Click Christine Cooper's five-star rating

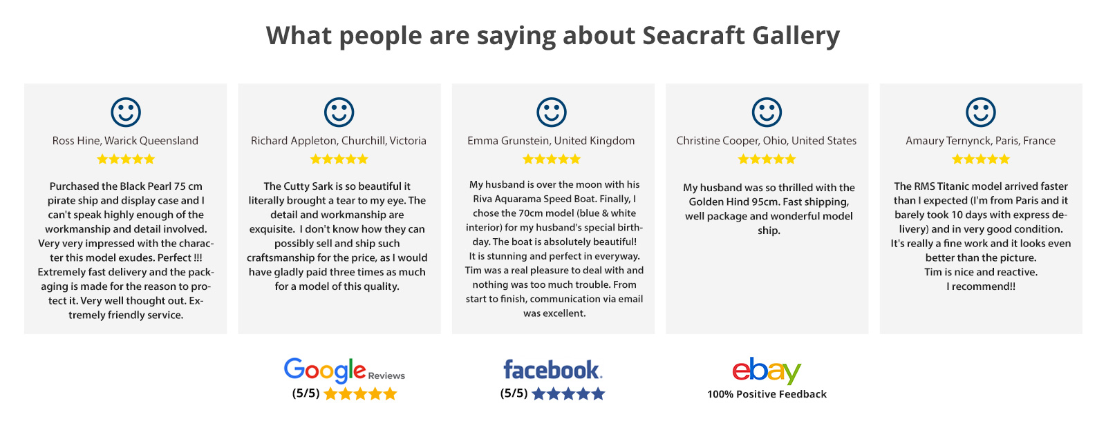[767, 159]
